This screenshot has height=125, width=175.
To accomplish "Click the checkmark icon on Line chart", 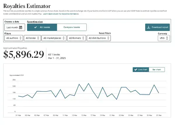I will pyautogui.click(x=136, y=70).
